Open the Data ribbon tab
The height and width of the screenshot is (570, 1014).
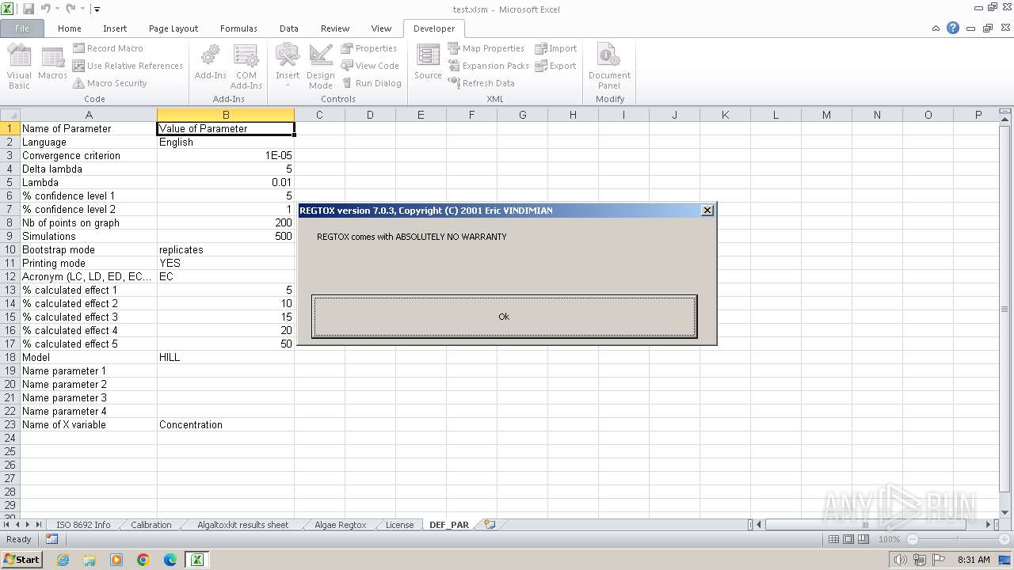click(x=289, y=28)
